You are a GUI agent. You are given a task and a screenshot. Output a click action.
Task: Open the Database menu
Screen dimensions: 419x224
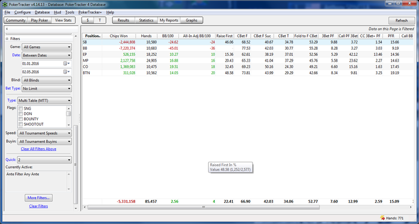click(42, 13)
